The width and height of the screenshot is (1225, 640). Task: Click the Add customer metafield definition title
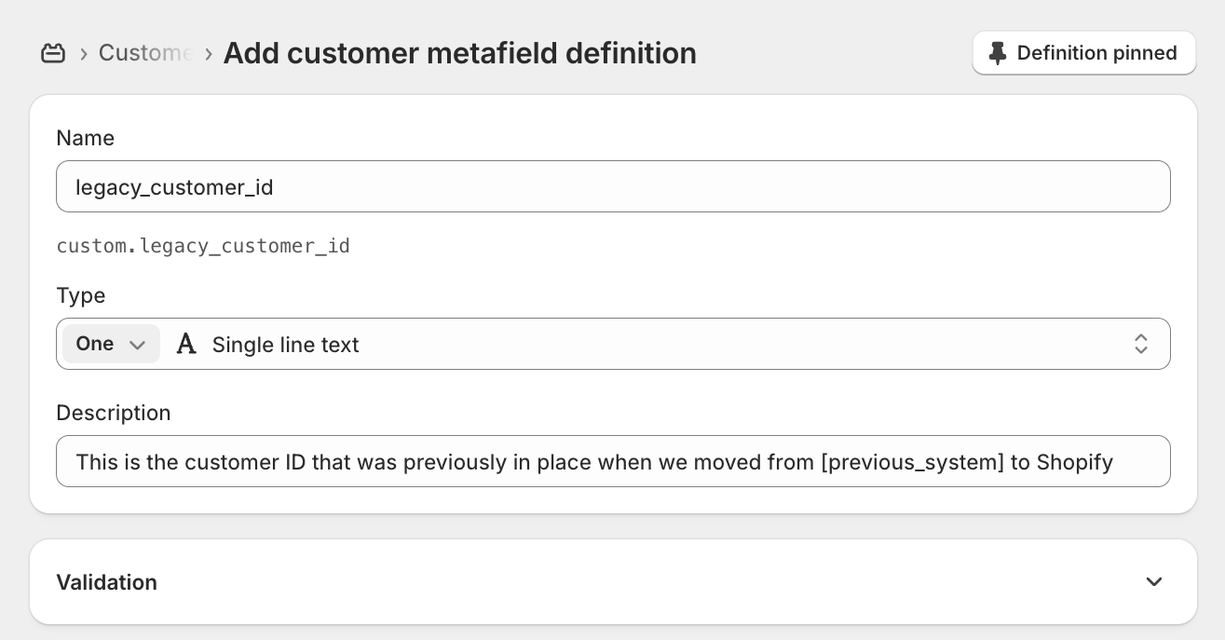click(x=459, y=53)
